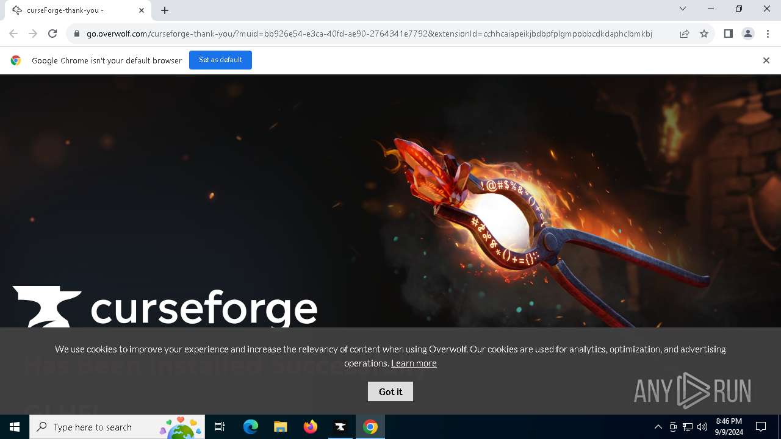Click the curseforge logo
This screenshot has height=439, width=781.
(x=165, y=308)
